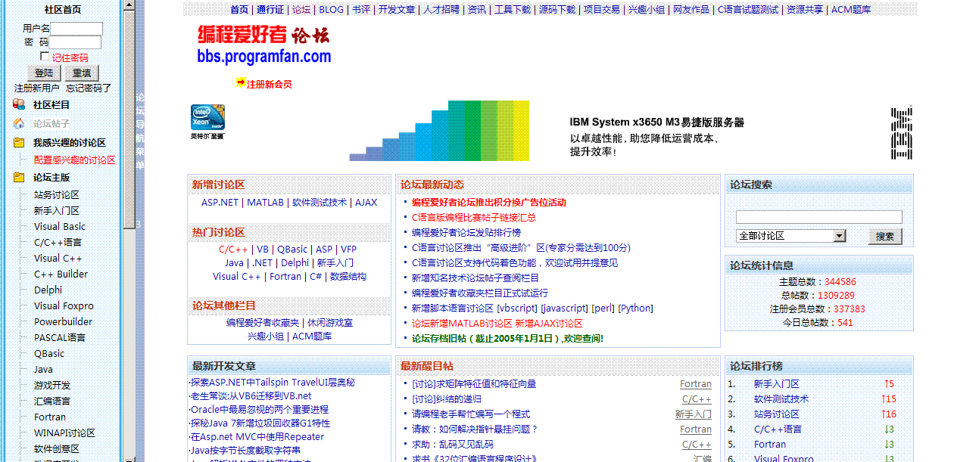
Task: Open ACM题库 in the top menu
Action: click(x=851, y=10)
